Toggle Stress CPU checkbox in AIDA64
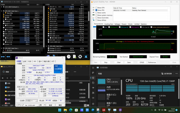180x113 pixels. point(96,8)
